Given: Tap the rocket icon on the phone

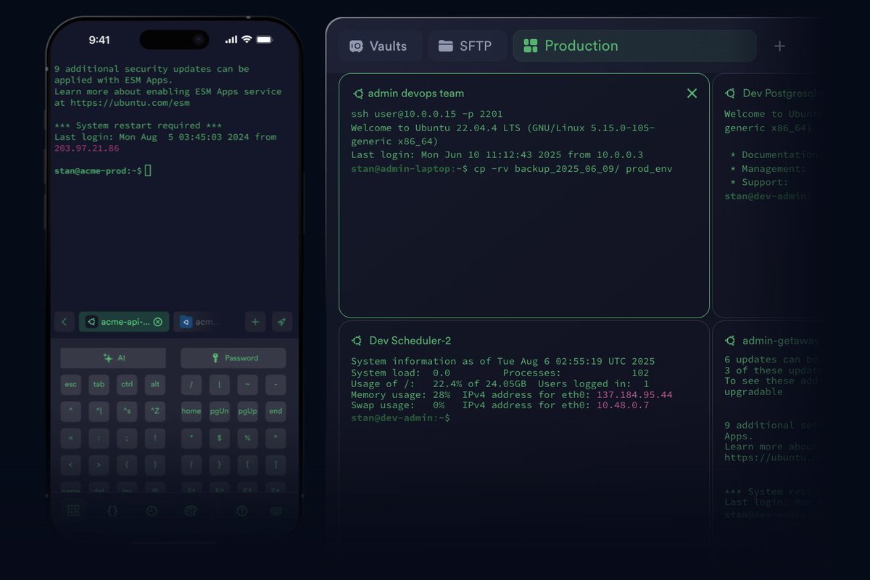Looking at the screenshot, I should click(x=281, y=322).
